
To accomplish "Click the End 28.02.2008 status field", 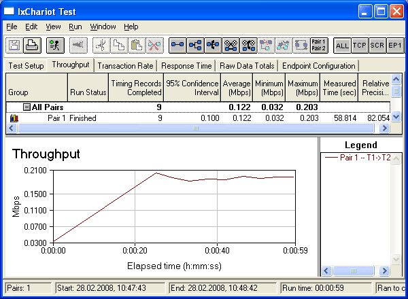I will tap(222, 288).
